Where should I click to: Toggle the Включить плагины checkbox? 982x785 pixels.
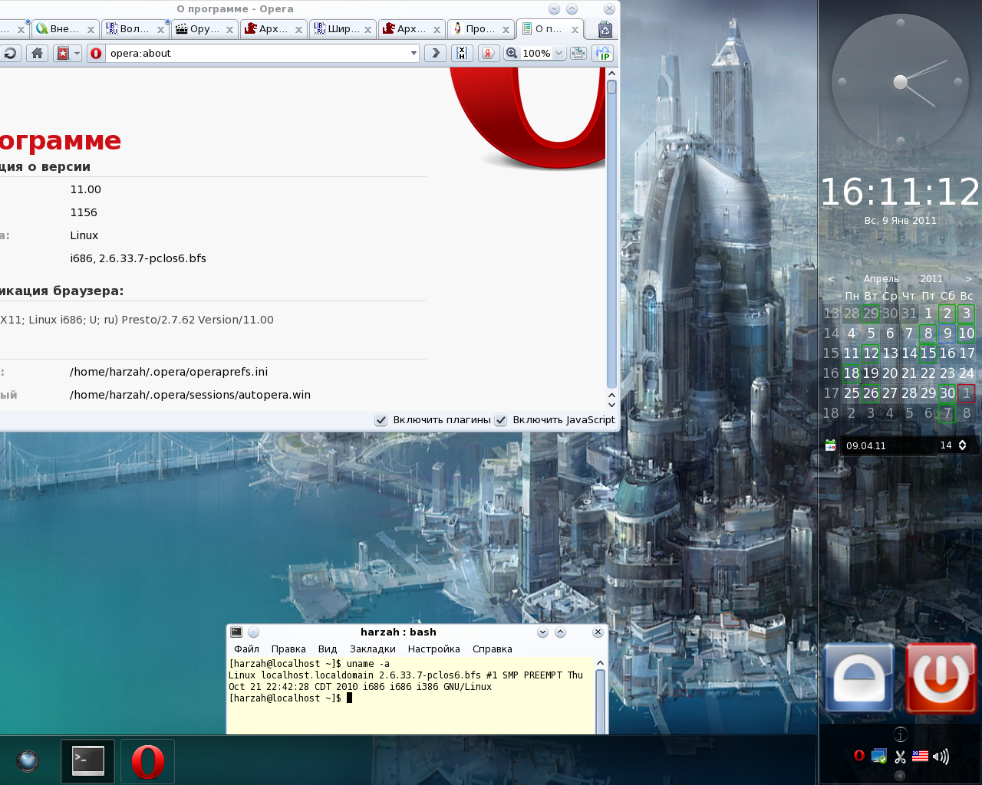point(381,420)
